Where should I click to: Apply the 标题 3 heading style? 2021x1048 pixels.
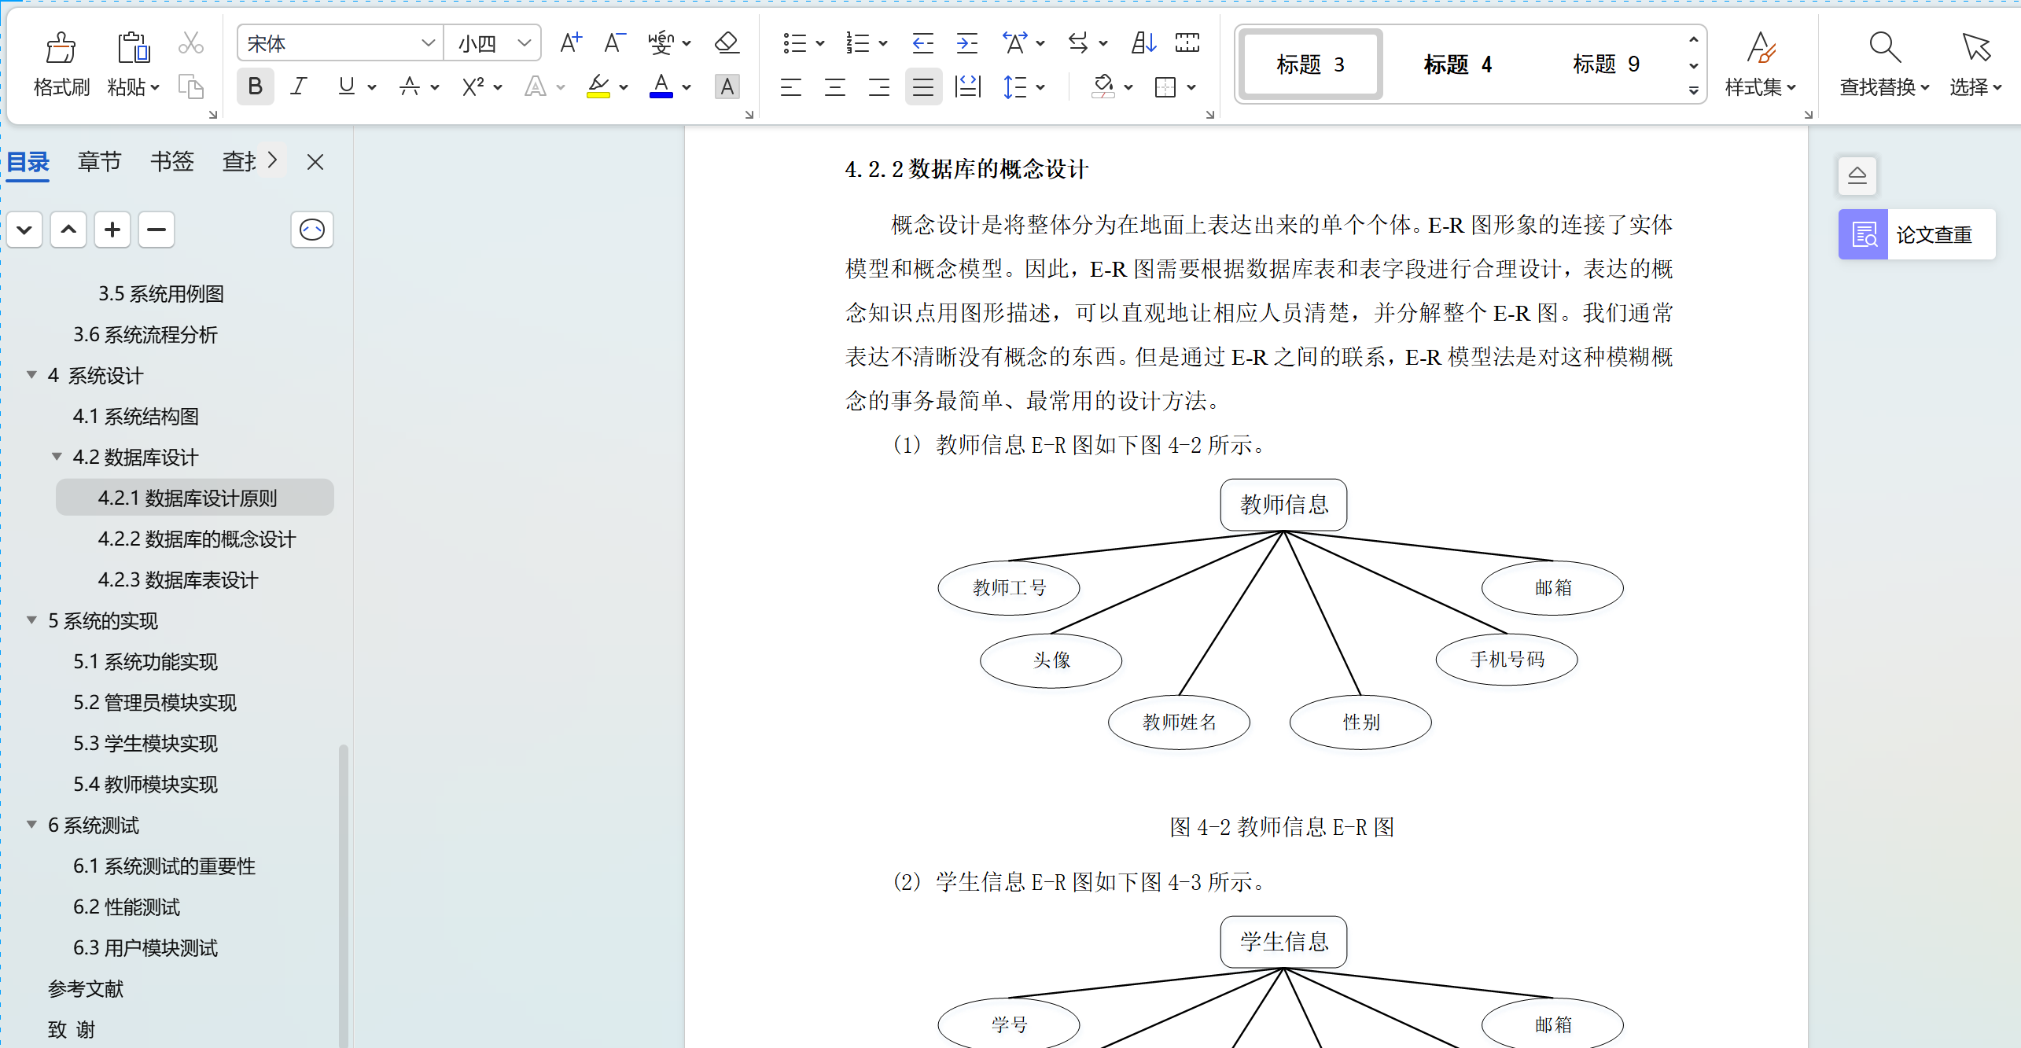1308,64
